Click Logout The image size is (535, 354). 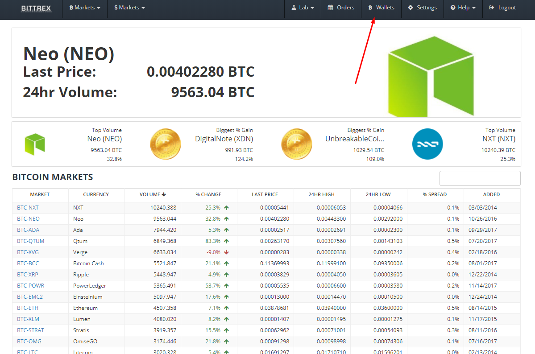point(502,8)
